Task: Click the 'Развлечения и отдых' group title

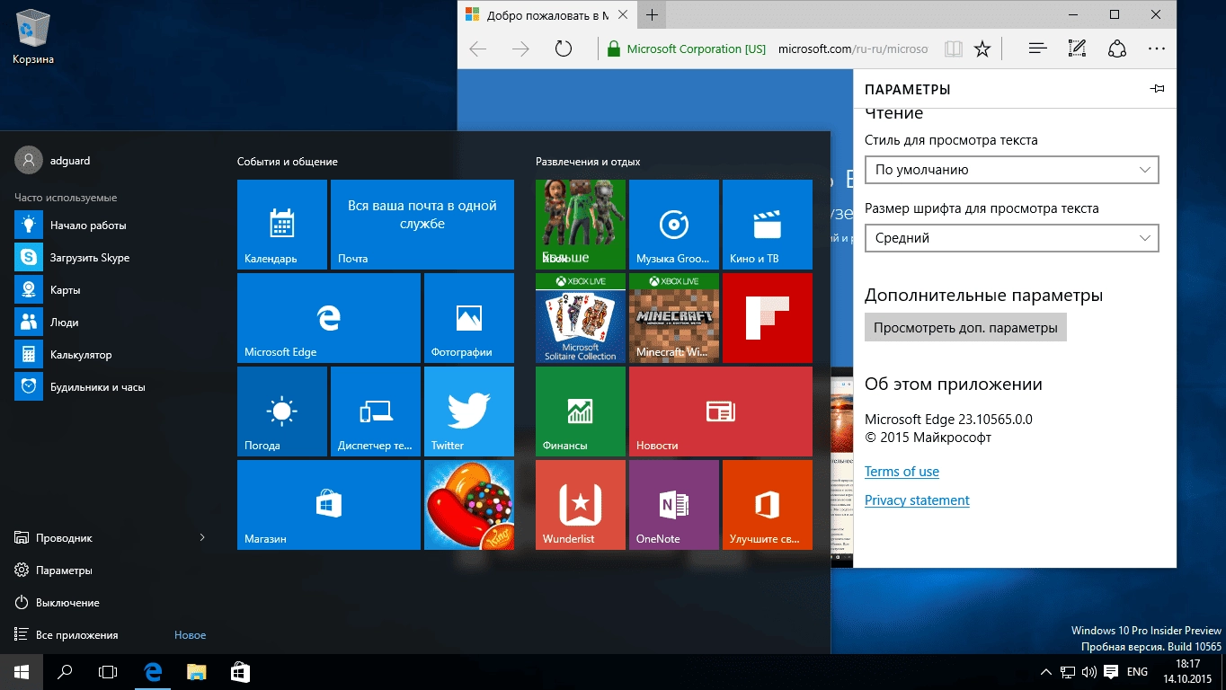Action: point(588,162)
